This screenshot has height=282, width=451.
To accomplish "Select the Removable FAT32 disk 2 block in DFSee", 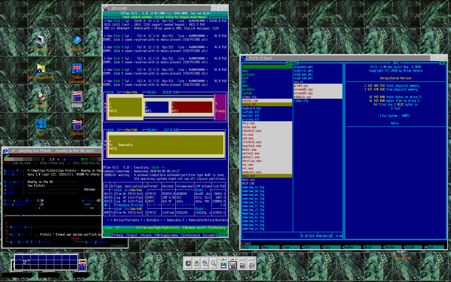I will pyautogui.click(x=166, y=145).
